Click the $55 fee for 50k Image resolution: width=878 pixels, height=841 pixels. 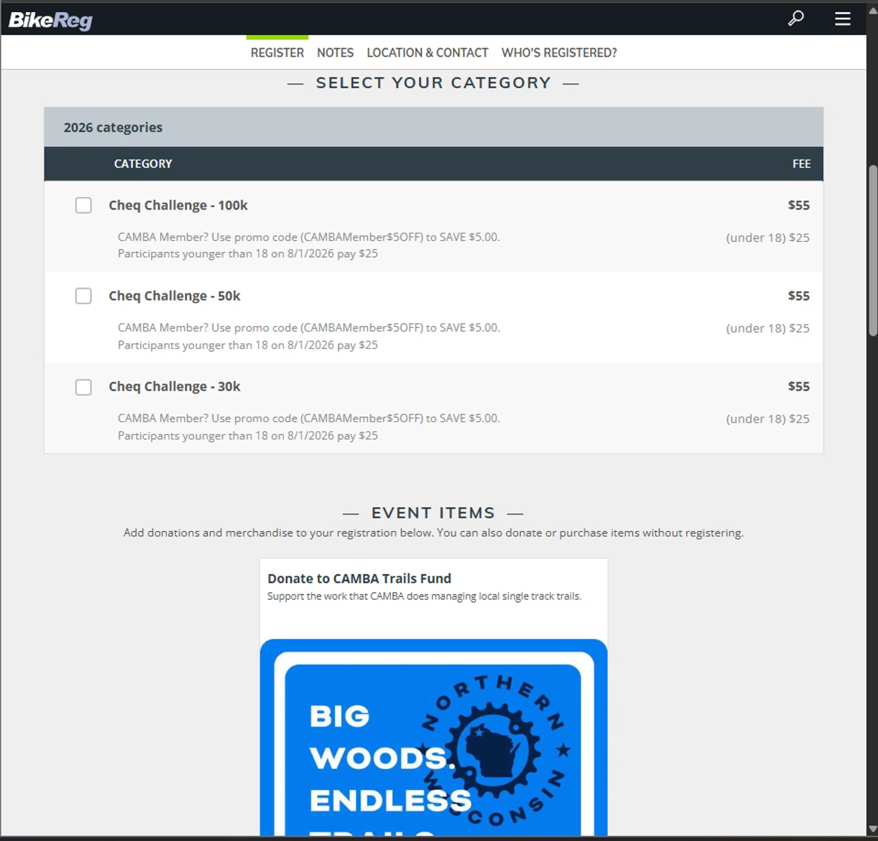[798, 296]
